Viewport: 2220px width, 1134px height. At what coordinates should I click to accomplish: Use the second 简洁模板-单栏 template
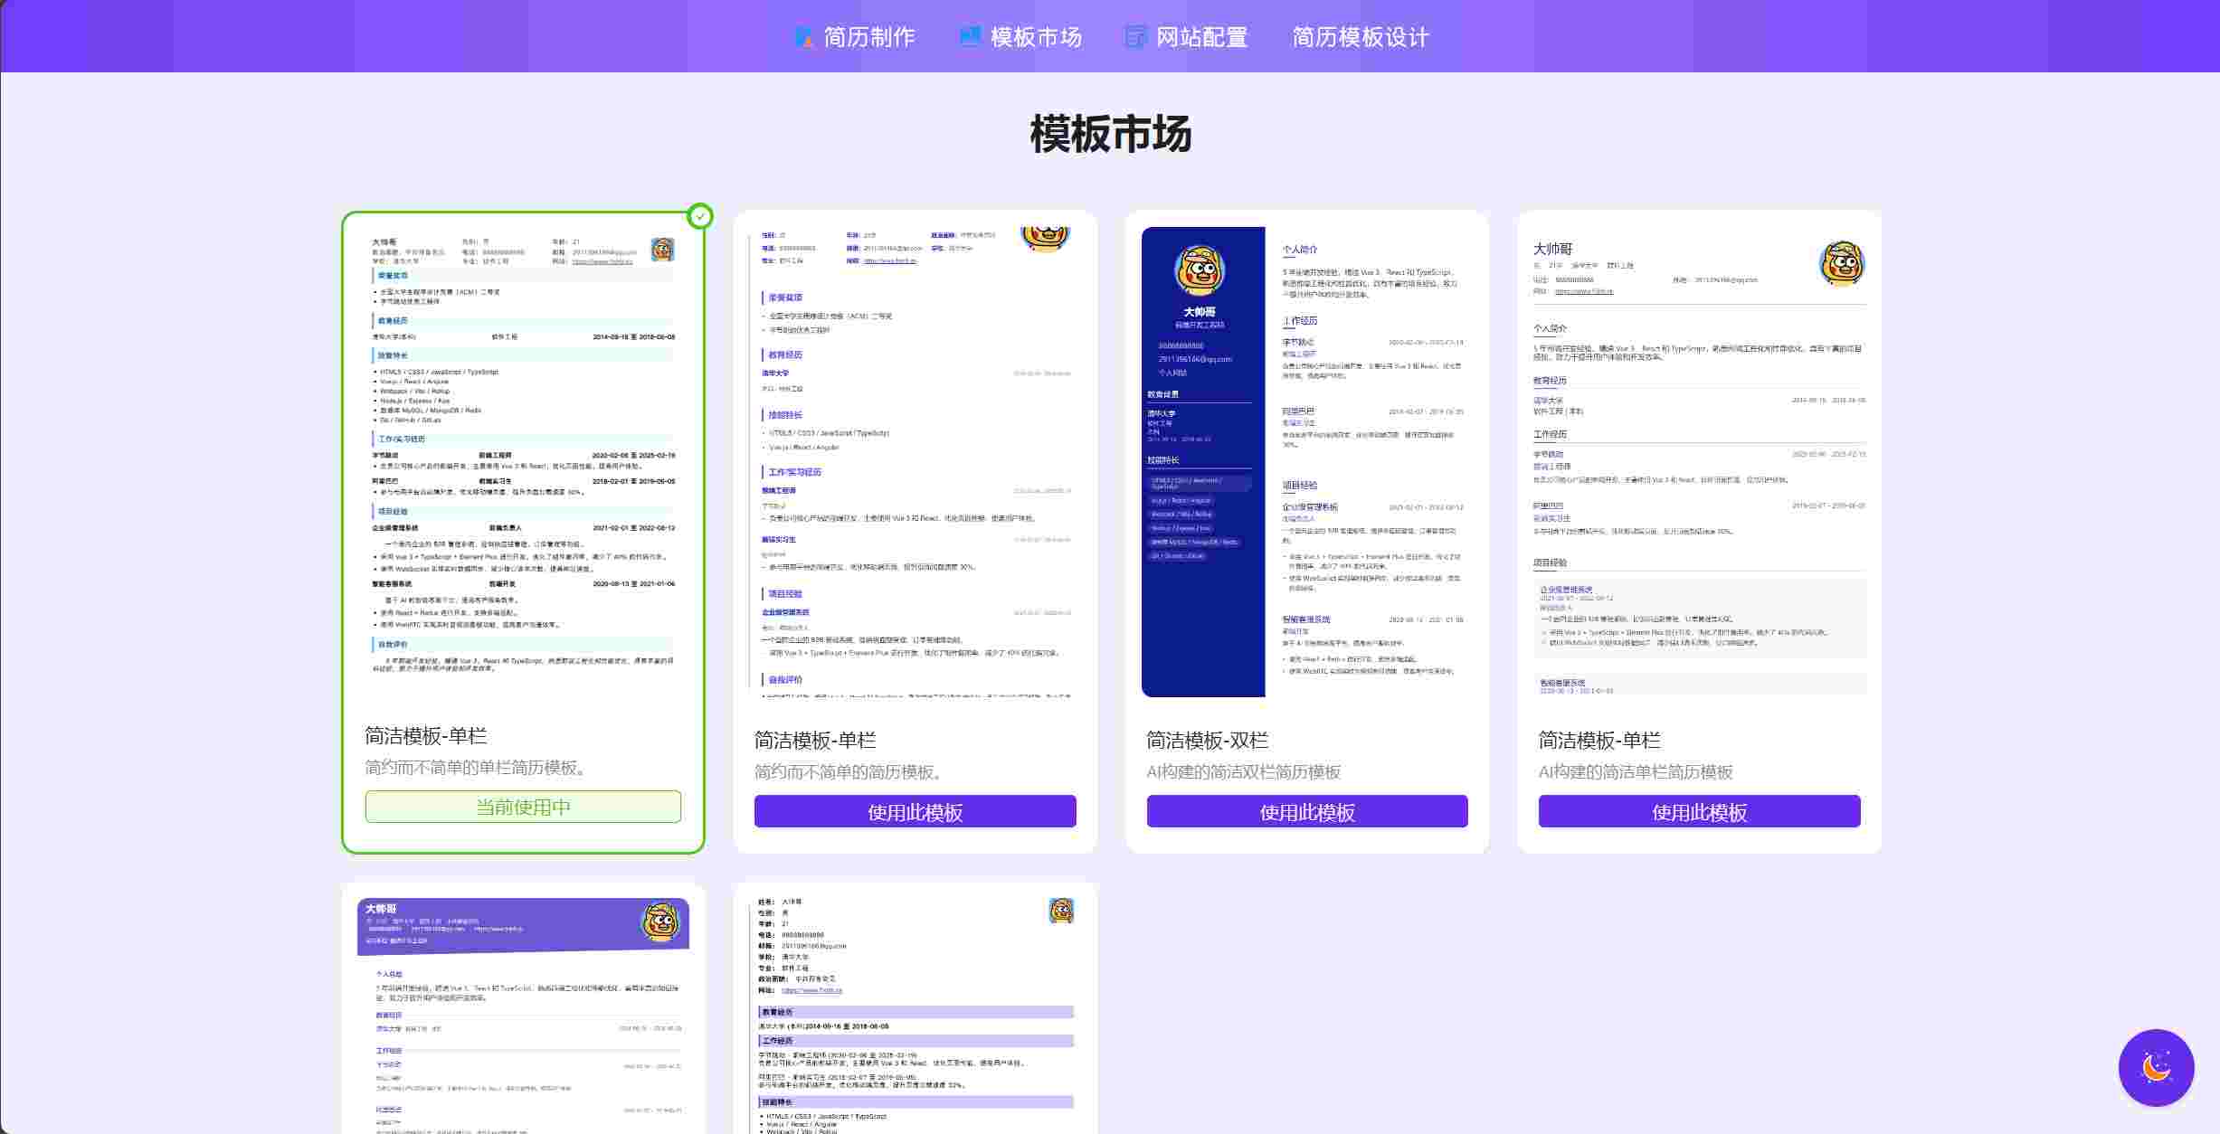915,811
